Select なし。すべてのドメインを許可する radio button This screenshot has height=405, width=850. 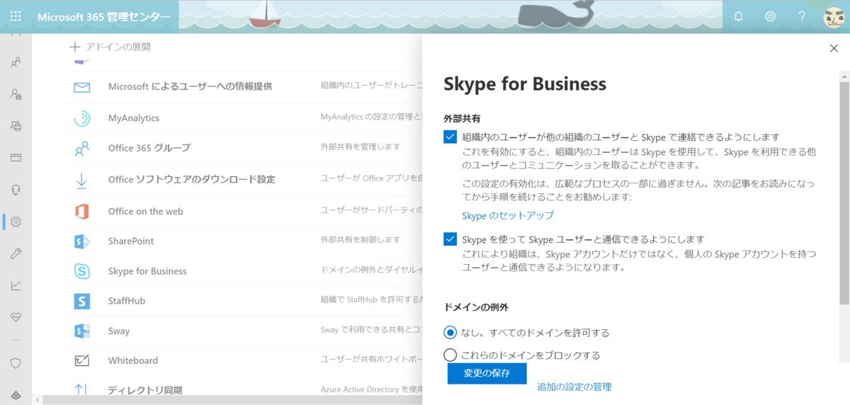point(450,332)
